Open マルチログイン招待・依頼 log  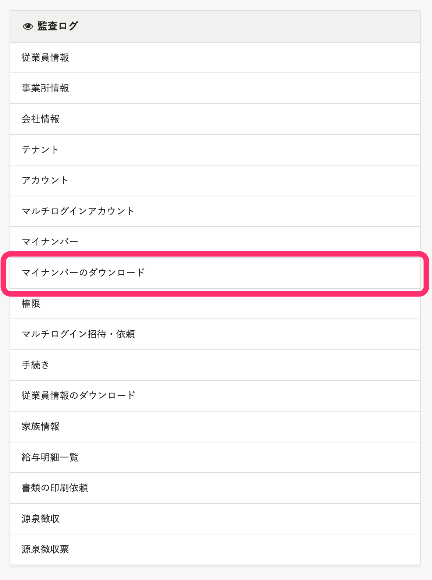[x=215, y=334]
